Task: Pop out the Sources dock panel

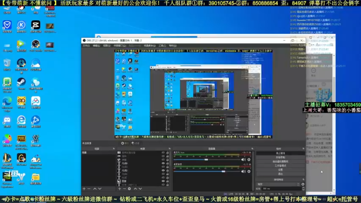Action: pyautogui.click(x=170, y=149)
